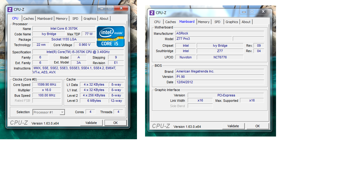
Task: Select the Mainboard tab in the right CPU-Z window
Action: pyautogui.click(x=187, y=22)
